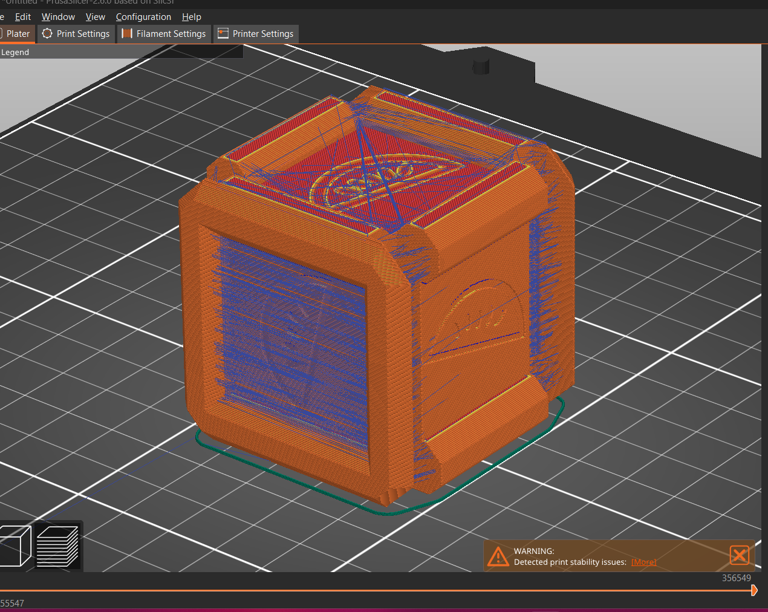The height and width of the screenshot is (612, 768).
Task: Click the Filament Settings spool icon
Action: tap(127, 34)
